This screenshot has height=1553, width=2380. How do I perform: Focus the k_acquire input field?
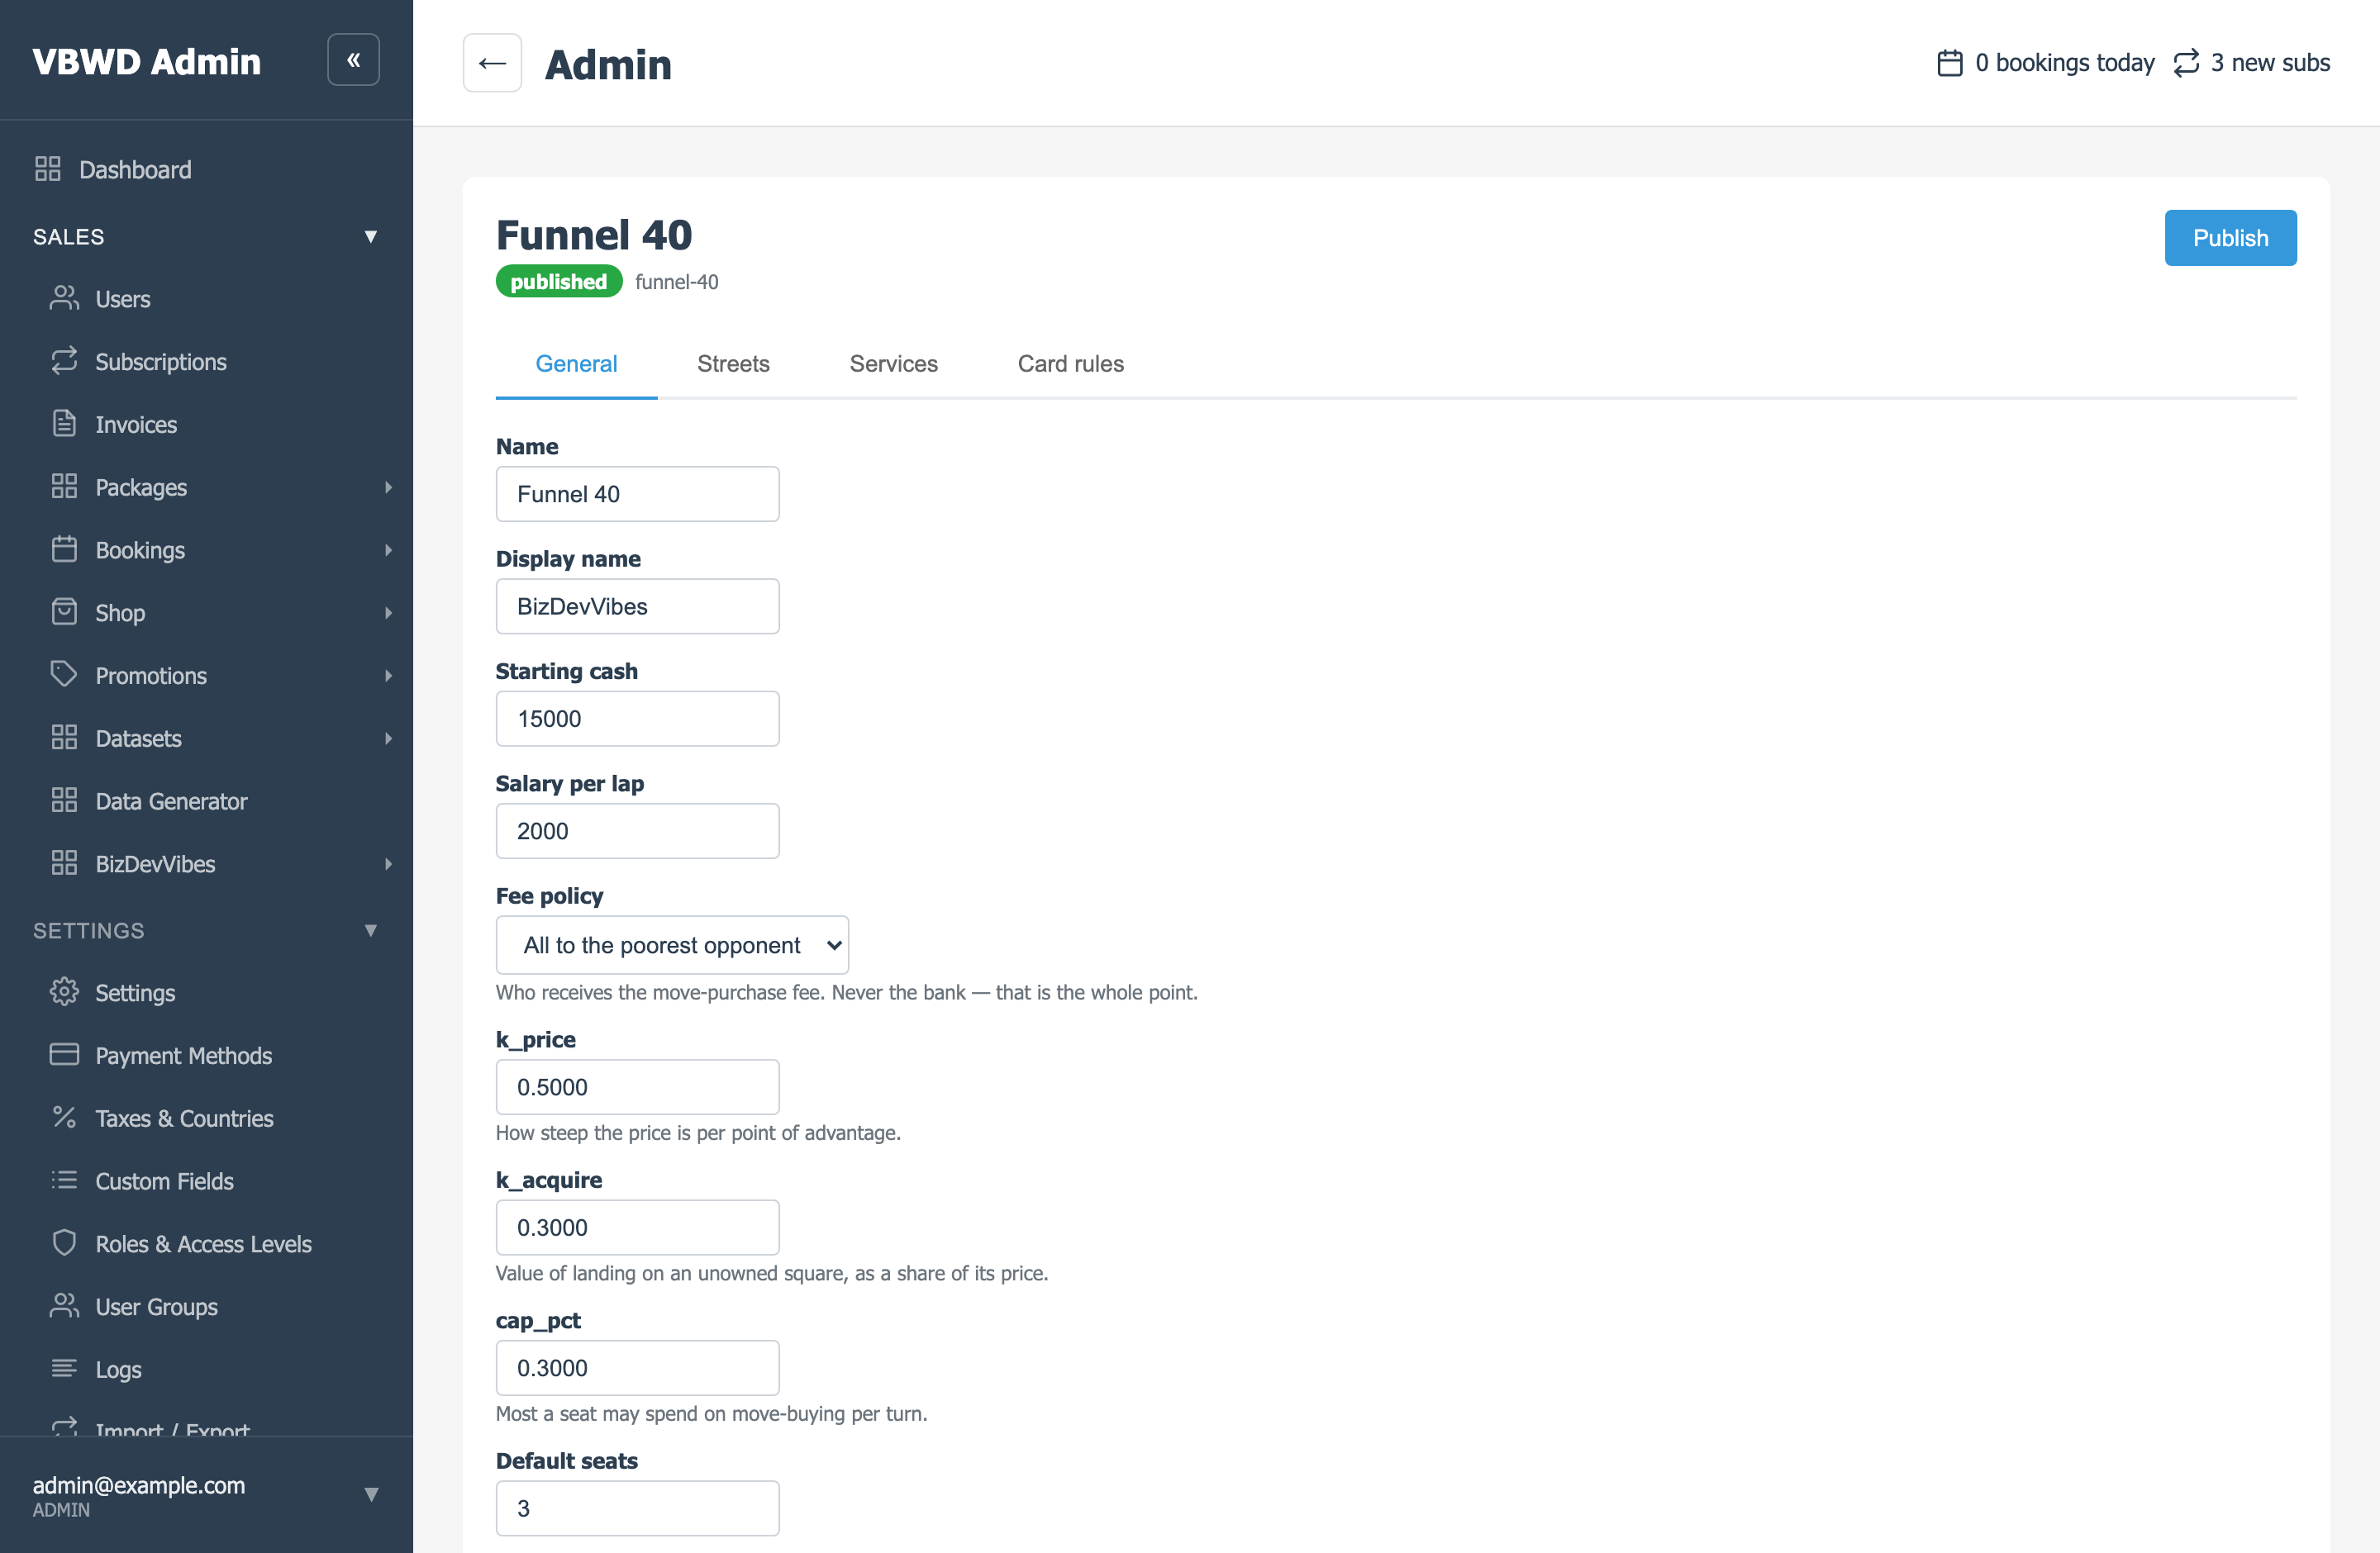pyautogui.click(x=637, y=1228)
